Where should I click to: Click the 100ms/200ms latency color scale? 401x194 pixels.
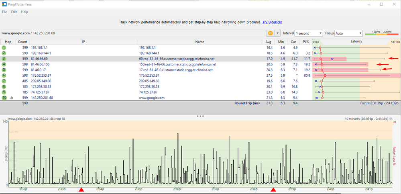pos(382,33)
